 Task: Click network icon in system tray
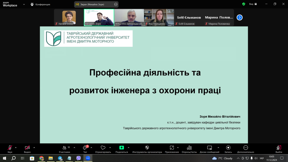point(247,158)
